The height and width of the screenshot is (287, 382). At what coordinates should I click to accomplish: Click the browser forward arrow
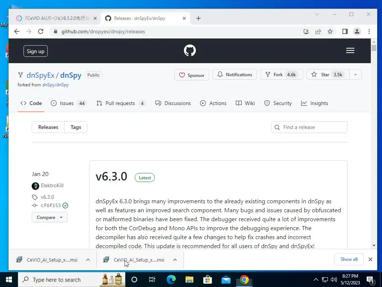click(28, 31)
